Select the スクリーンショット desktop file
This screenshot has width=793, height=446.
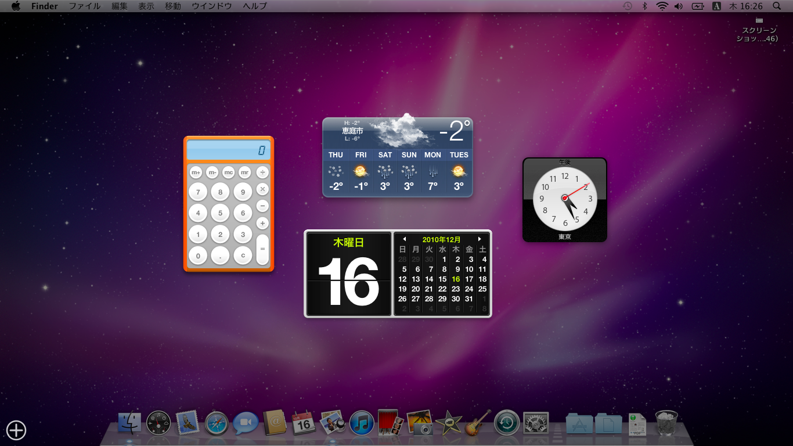[x=759, y=30]
